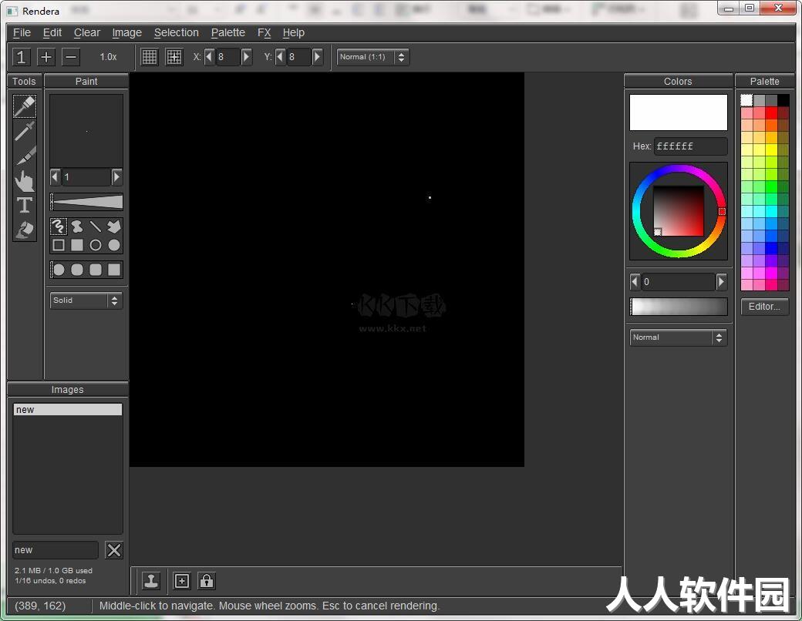Screen dimensions: 802x621
Task: Open the Normal (1:1) aspect dropdown
Action: point(372,57)
